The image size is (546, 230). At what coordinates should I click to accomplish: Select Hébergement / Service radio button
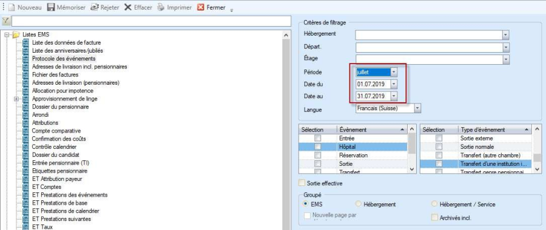pyautogui.click(x=434, y=205)
